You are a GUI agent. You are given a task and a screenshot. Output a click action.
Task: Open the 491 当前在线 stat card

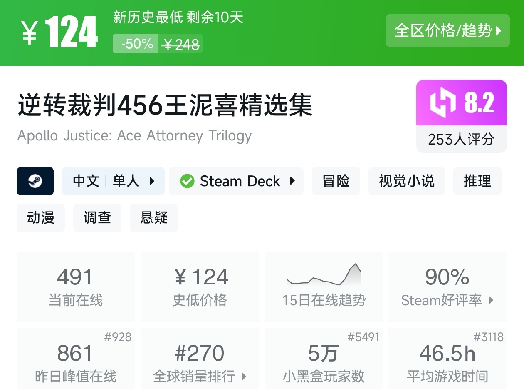point(76,287)
